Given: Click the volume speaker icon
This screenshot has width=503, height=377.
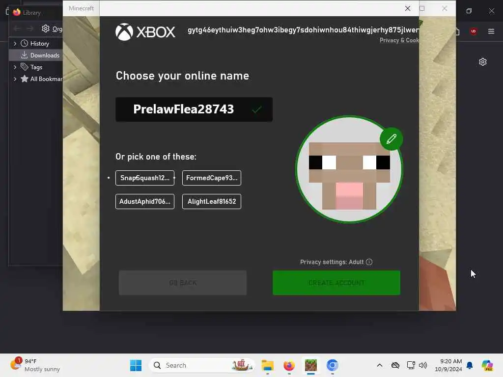Looking at the screenshot, I should [423, 365].
